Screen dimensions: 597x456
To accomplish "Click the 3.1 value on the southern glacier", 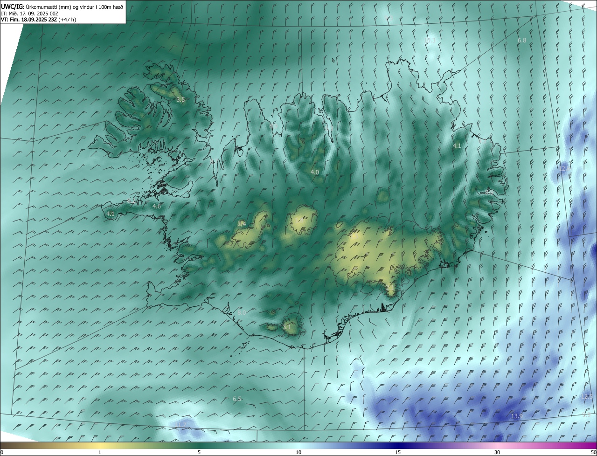I will (287, 327).
